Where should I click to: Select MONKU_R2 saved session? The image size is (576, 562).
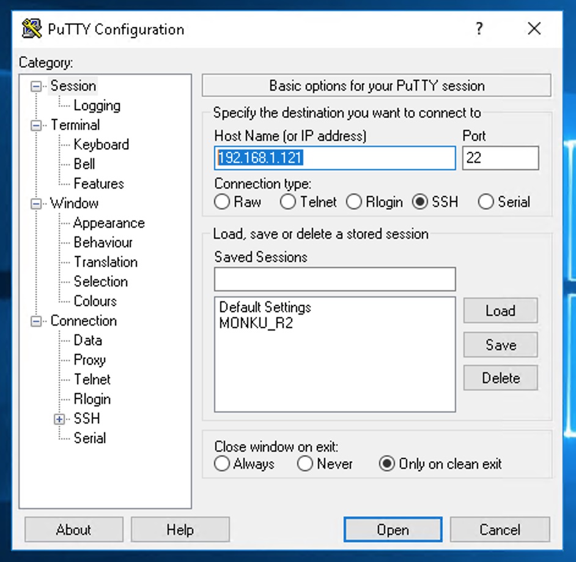point(256,323)
